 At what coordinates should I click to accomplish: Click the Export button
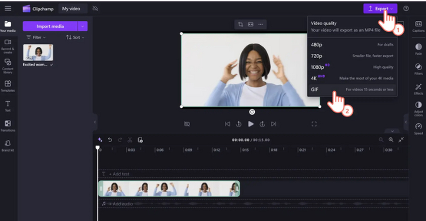pos(380,8)
